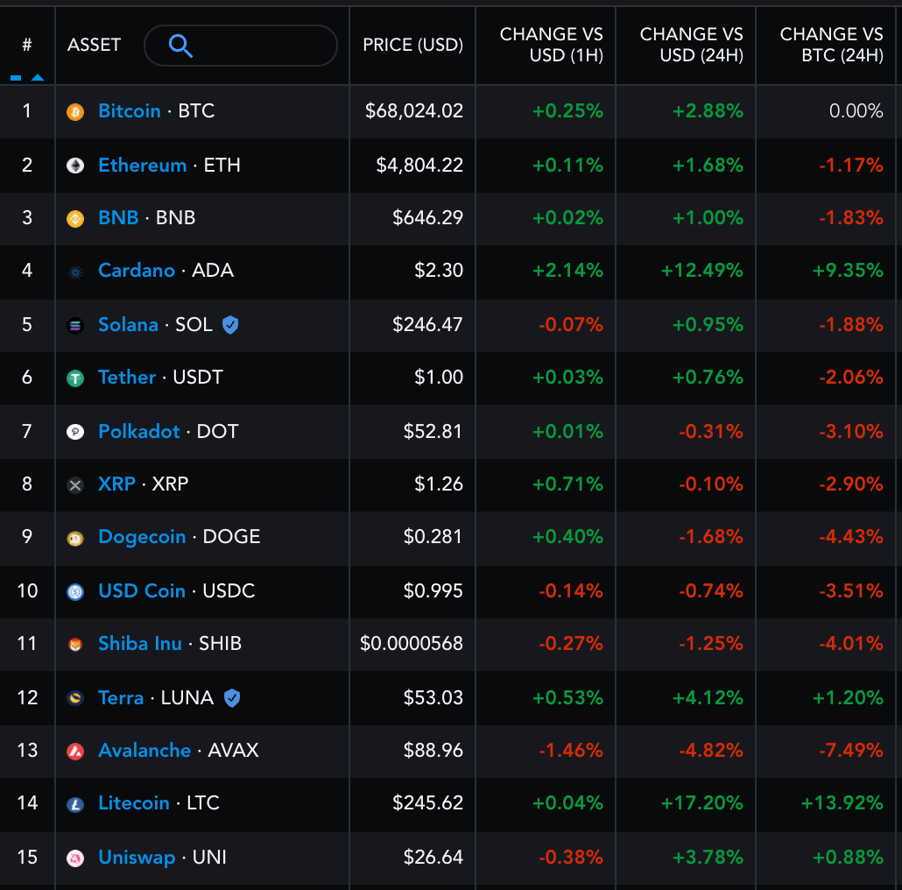Click the Uniswap pink logo icon

point(75,858)
